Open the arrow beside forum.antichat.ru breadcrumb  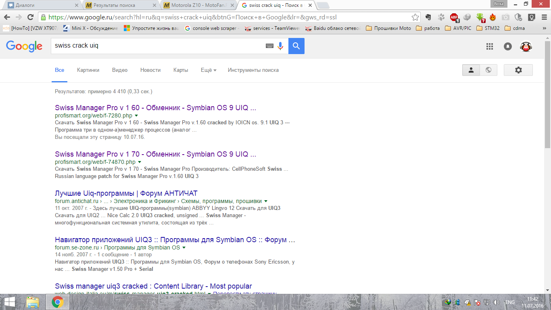tap(266, 201)
